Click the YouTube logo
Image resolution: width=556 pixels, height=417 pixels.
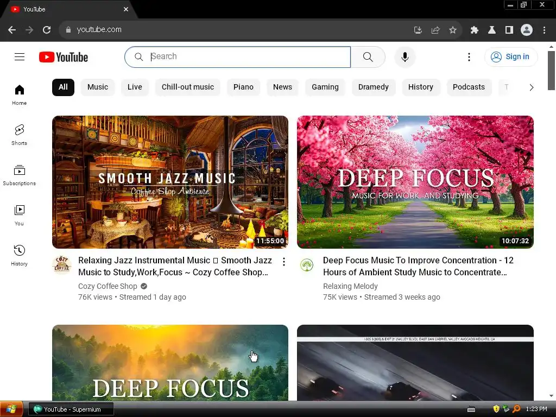point(64,57)
